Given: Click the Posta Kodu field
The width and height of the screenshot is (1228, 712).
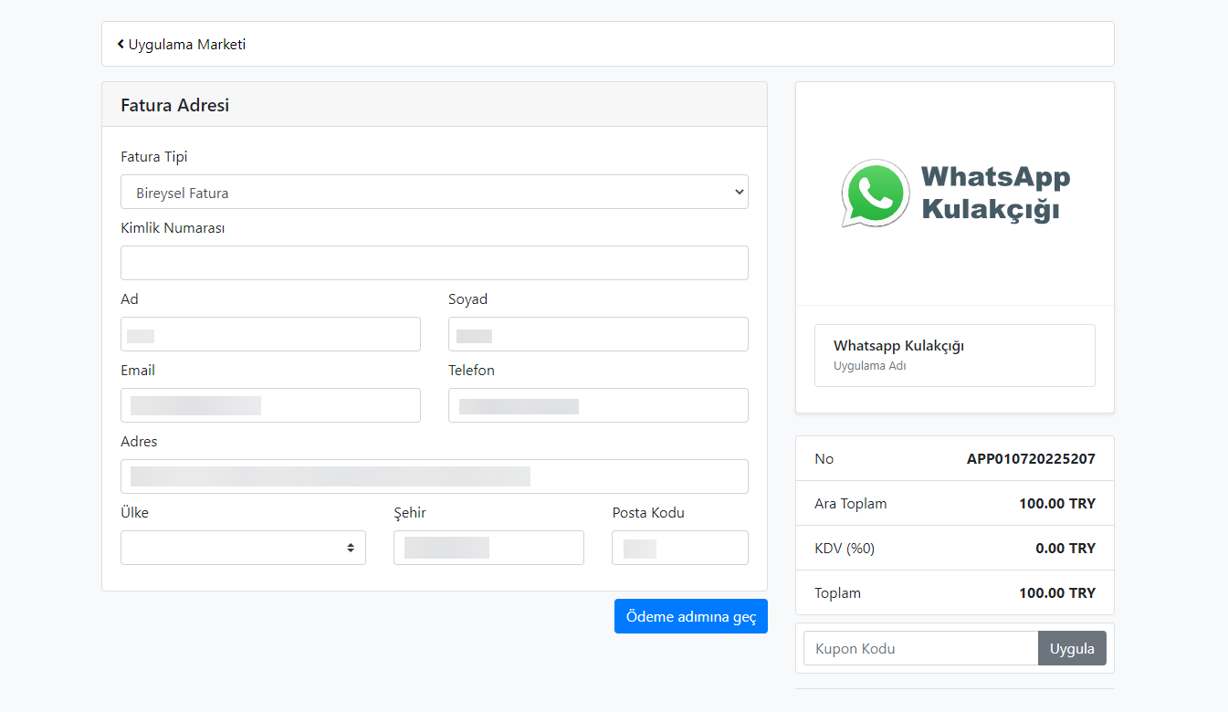Looking at the screenshot, I should click(680, 548).
